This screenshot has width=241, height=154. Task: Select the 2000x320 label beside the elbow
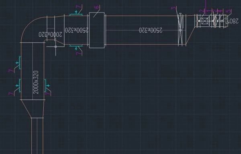tap(50, 34)
